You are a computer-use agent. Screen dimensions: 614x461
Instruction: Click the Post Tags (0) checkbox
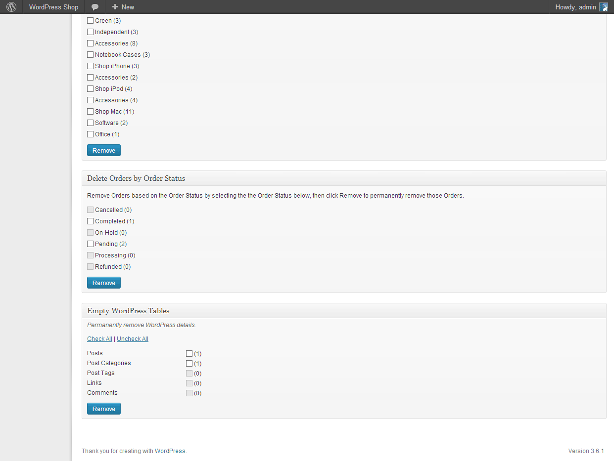pos(189,373)
